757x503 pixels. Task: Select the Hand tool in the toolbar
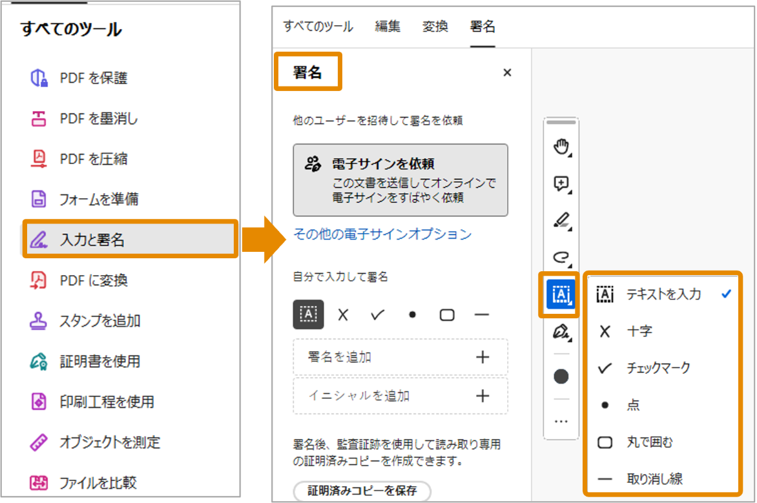[x=560, y=147]
